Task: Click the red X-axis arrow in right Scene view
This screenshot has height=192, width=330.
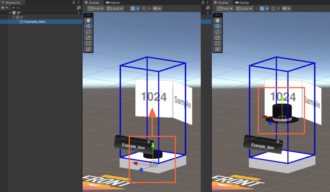Action: tap(264, 117)
